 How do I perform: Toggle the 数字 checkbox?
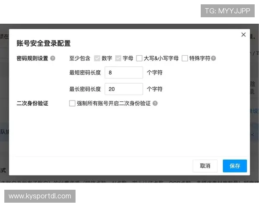(97, 58)
